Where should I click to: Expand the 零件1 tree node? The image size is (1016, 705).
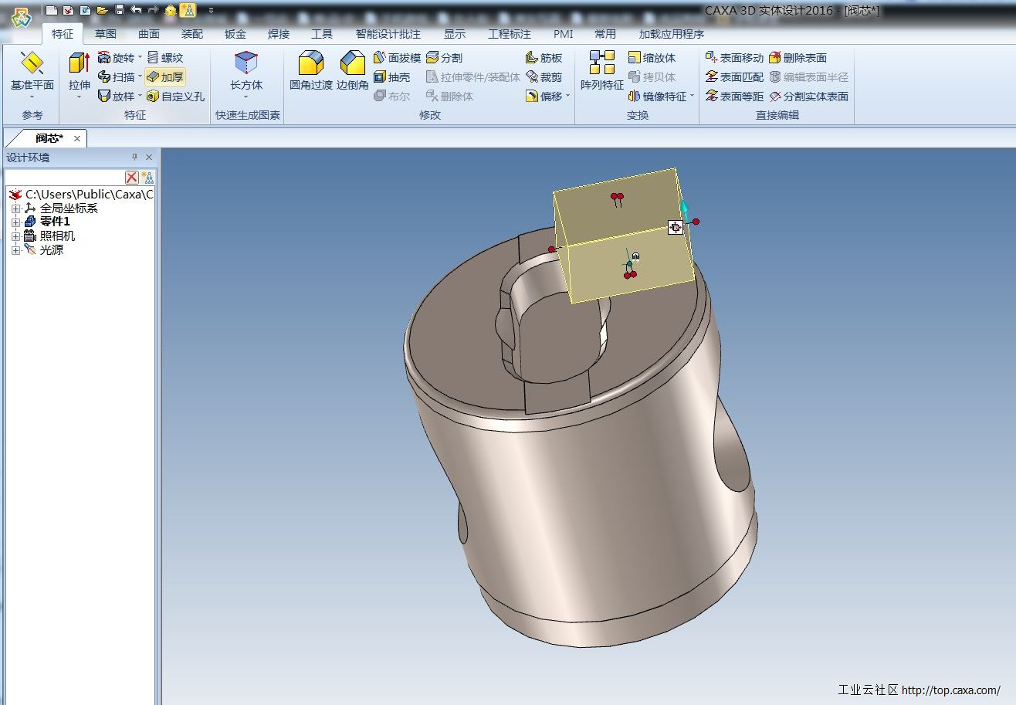pyautogui.click(x=15, y=222)
